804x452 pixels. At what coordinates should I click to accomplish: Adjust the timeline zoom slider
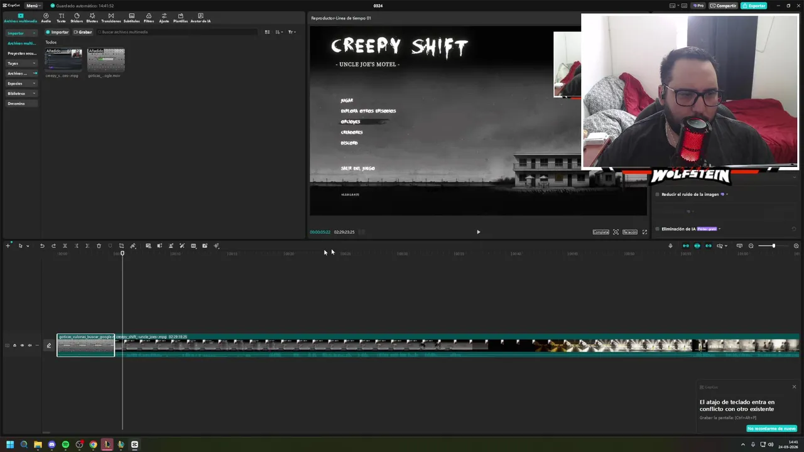(x=773, y=246)
